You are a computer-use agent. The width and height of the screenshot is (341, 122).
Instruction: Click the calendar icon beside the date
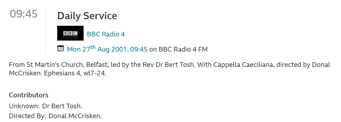pyautogui.click(x=60, y=49)
